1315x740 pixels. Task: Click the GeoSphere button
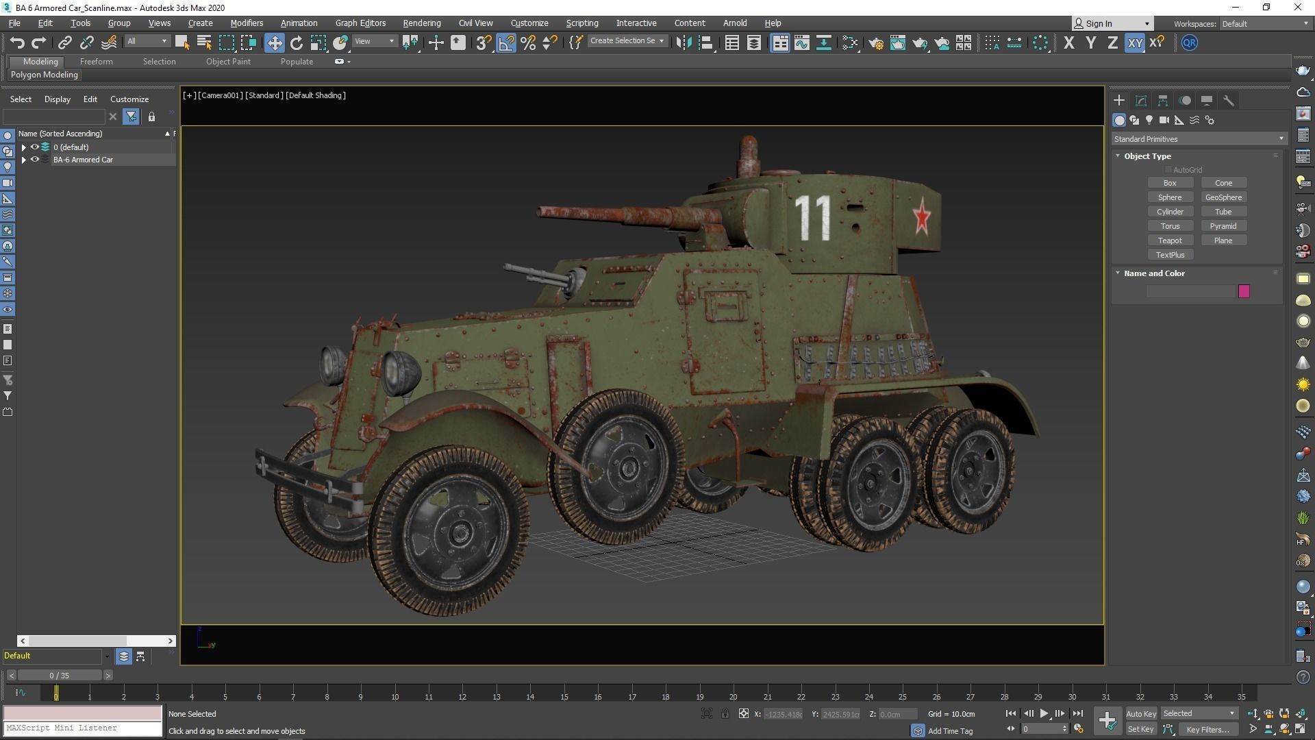[x=1223, y=197]
